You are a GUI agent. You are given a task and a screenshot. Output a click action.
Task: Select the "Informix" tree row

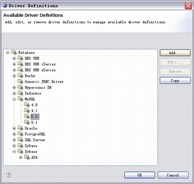click(33, 93)
